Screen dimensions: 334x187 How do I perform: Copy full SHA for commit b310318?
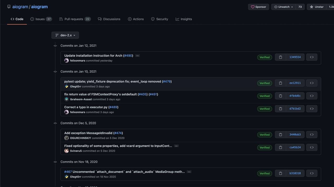pyautogui.click(x=281, y=173)
